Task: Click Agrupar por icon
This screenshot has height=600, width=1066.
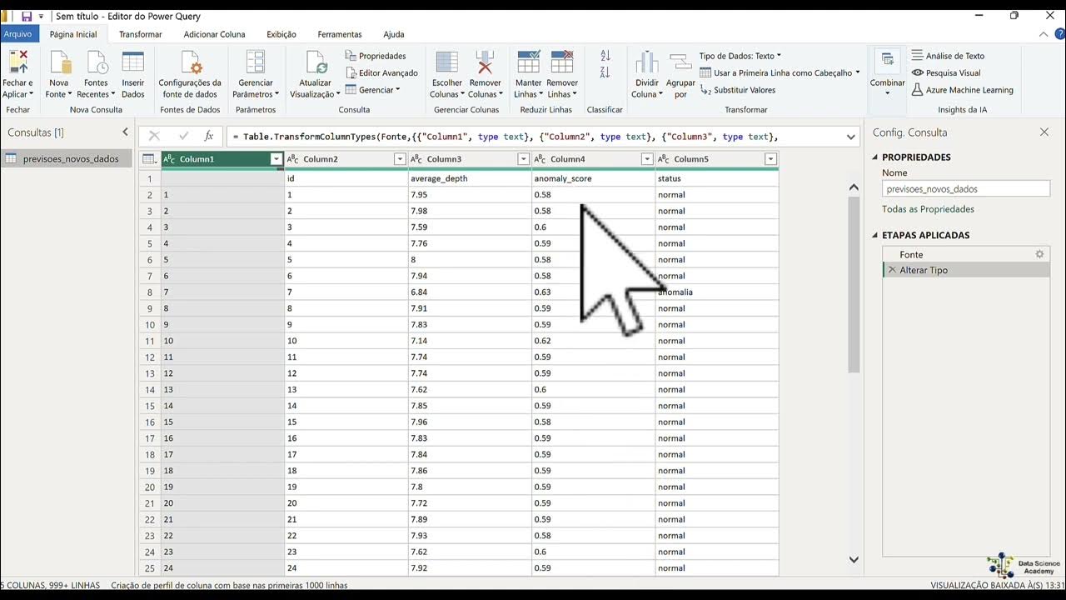Action: click(x=681, y=62)
